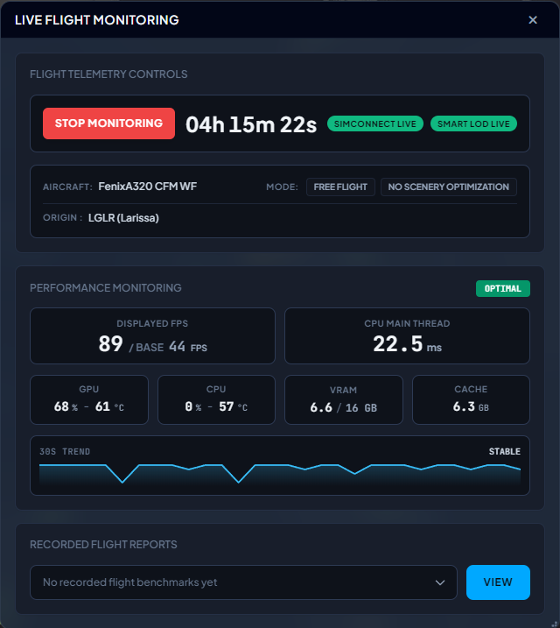Click the 30S TREND label
The width and height of the screenshot is (560, 628).
65,451
